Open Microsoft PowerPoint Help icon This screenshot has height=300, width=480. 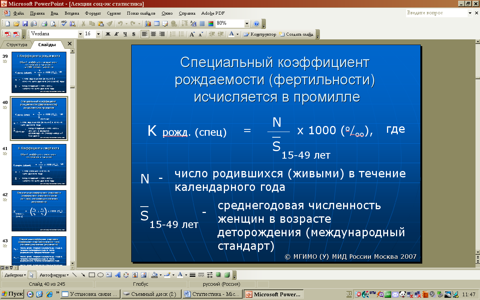point(256,24)
